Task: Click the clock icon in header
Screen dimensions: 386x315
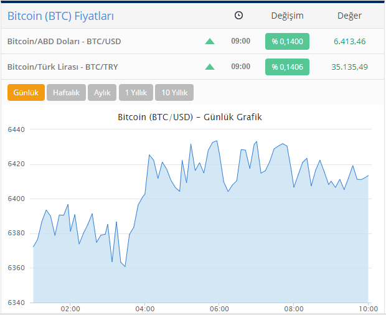Action: (x=238, y=16)
